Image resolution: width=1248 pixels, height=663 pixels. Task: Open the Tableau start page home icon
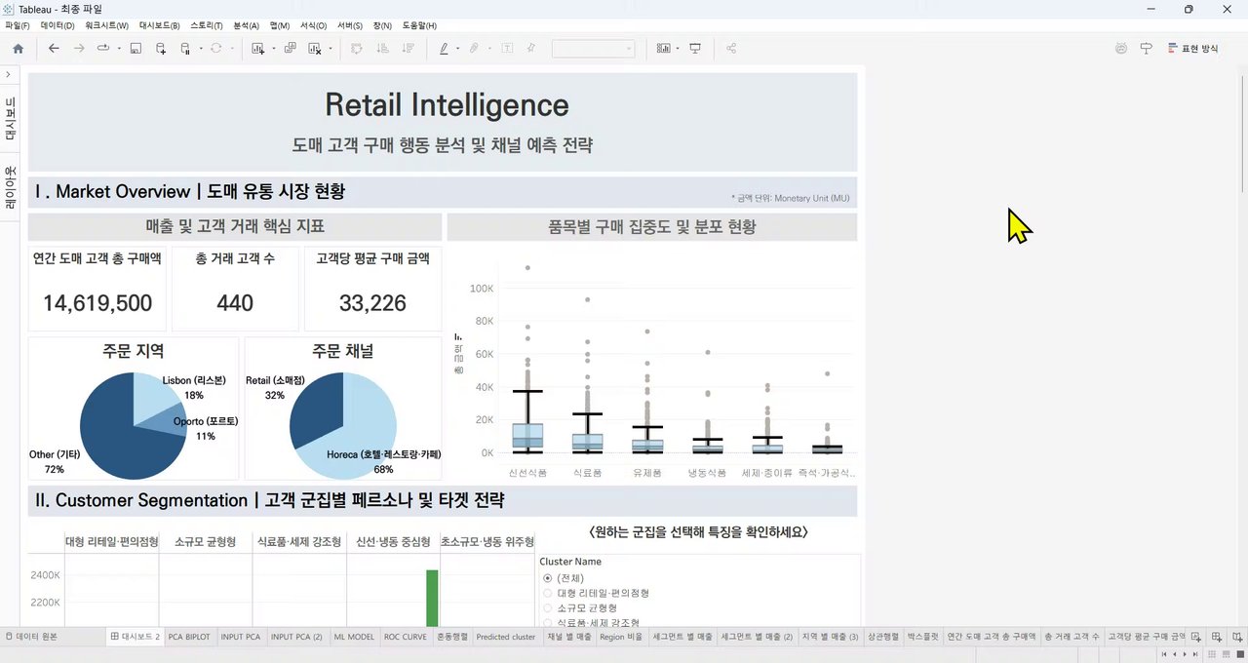[18, 48]
